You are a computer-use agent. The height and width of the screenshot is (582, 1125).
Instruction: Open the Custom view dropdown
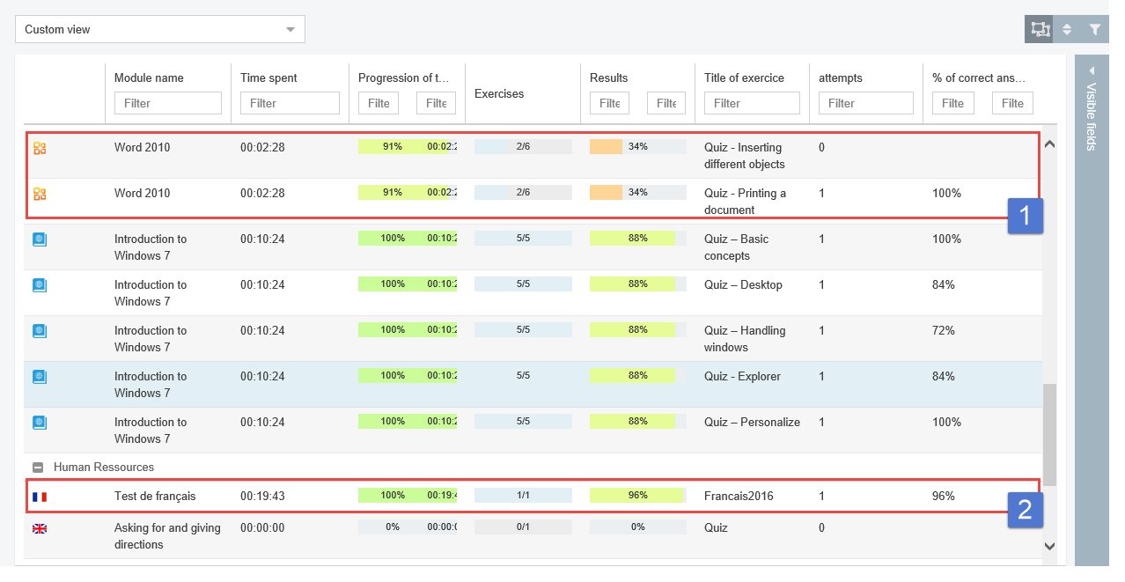(x=160, y=29)
